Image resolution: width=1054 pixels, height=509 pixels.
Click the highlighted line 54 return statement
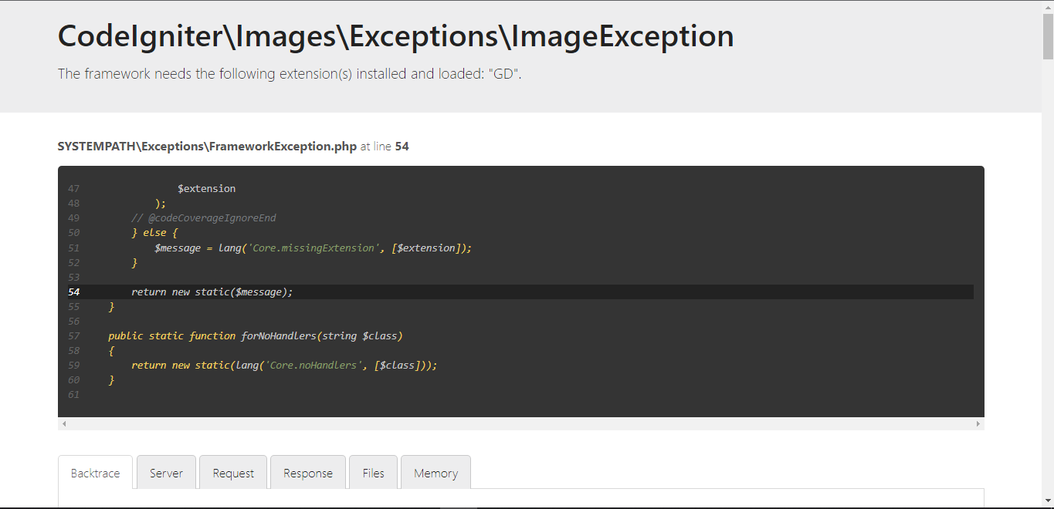pos(212,292)
